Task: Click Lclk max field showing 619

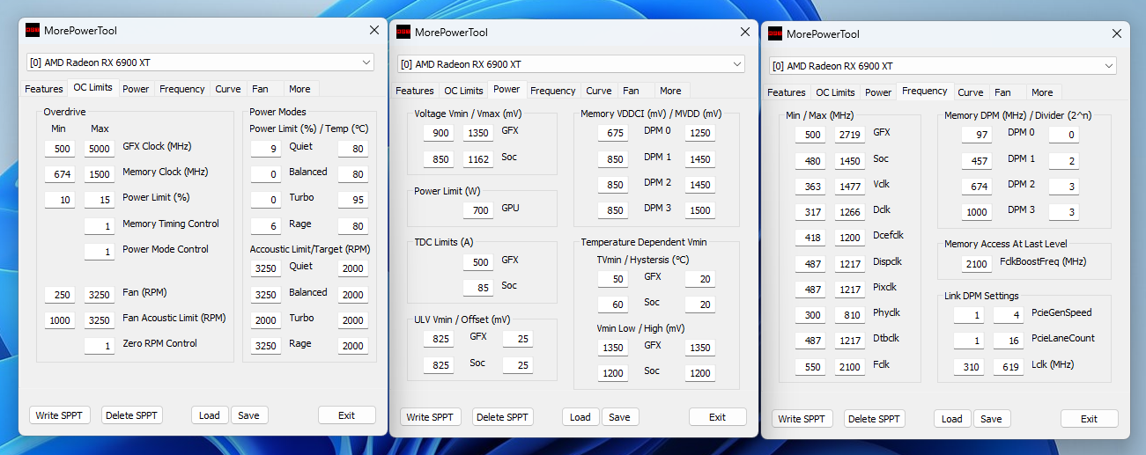Action: click(1009, 367)
